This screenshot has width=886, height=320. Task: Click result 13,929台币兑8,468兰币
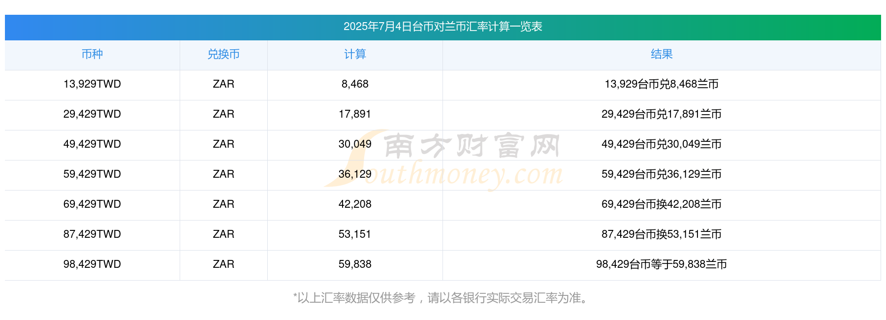click(x=662, y=84)
